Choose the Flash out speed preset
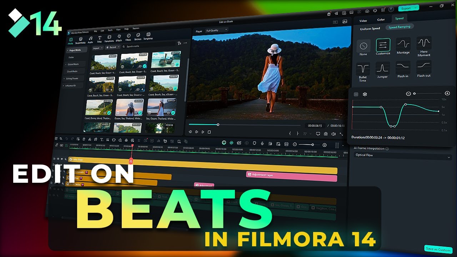457x257 pixels. pos(424,69)
